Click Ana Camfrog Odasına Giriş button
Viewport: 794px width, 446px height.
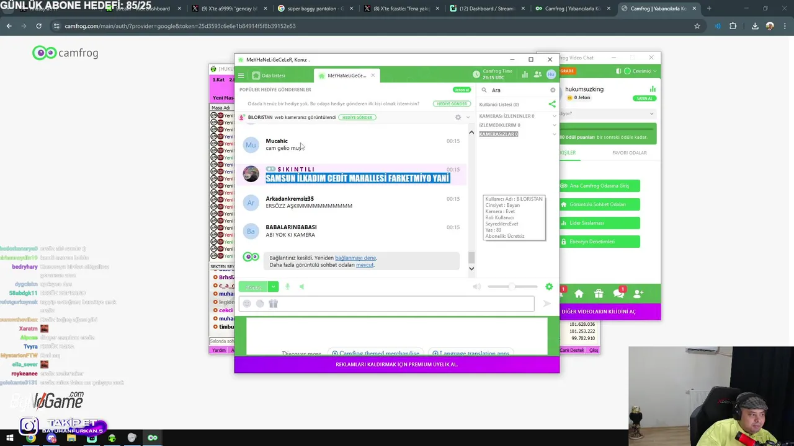coord(599,186)
